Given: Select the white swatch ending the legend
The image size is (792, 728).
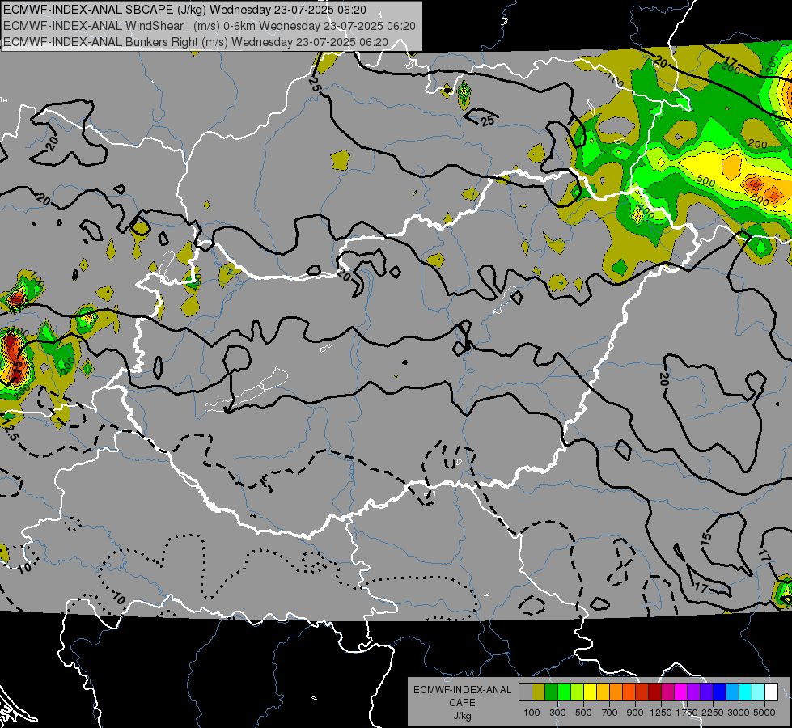Looking at the screenshot, I should (771, 692).
